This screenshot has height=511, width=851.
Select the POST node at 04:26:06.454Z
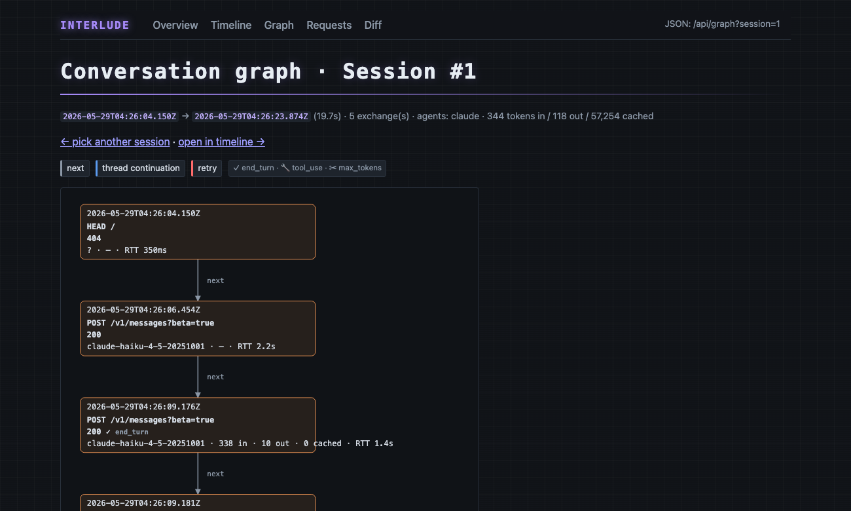[x=198, y=328]
